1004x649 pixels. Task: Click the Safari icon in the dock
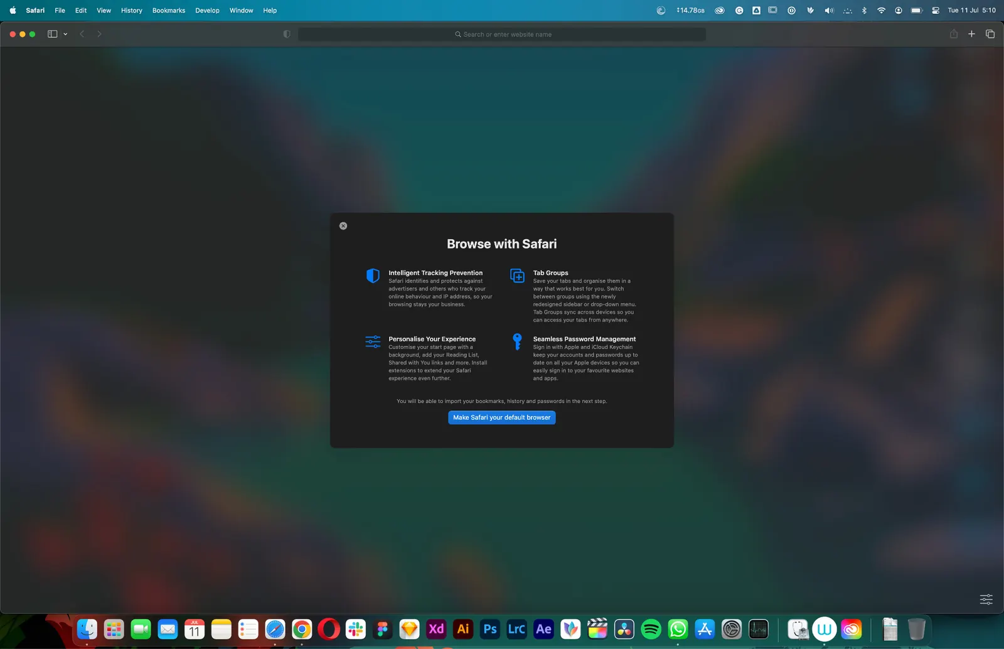tap(275, 629)
